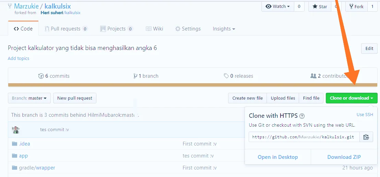Open First commit :v message for gradle/wrapper

200,167
